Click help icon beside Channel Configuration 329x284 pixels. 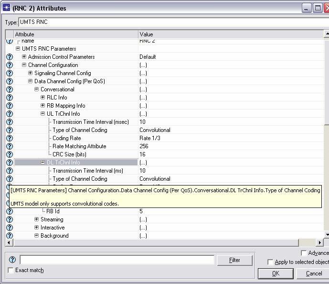pyautogui.click(x=10, y=65)
